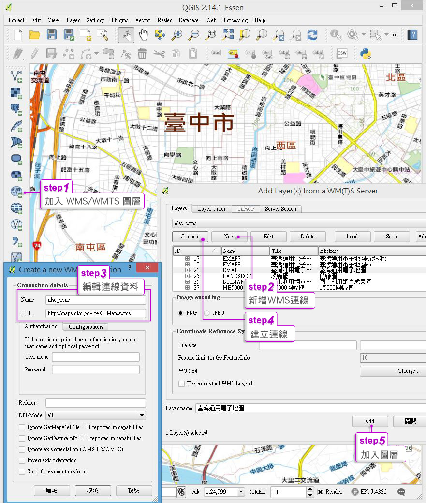This screenshot has width=426, height=503.
Task: Check the Invert axis orientation box
Action: 22,460
